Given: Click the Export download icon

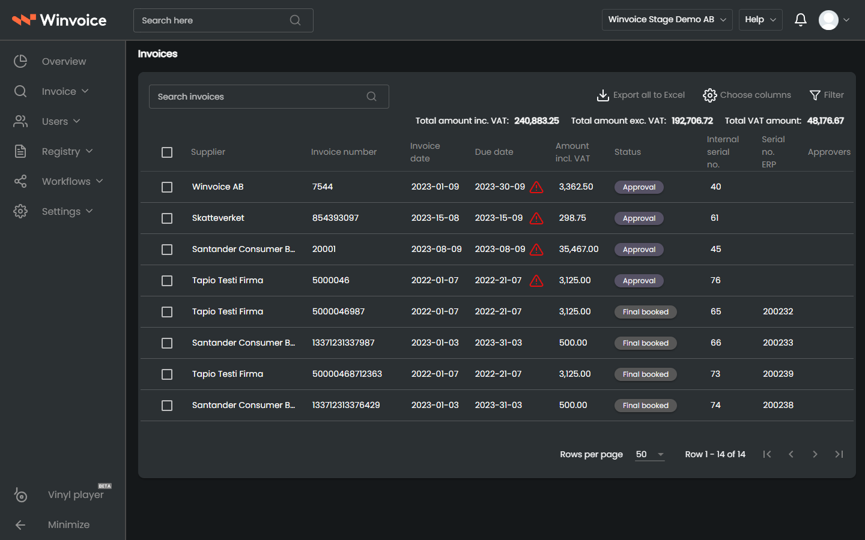Looking at the screenshot, I should (603, 95).
